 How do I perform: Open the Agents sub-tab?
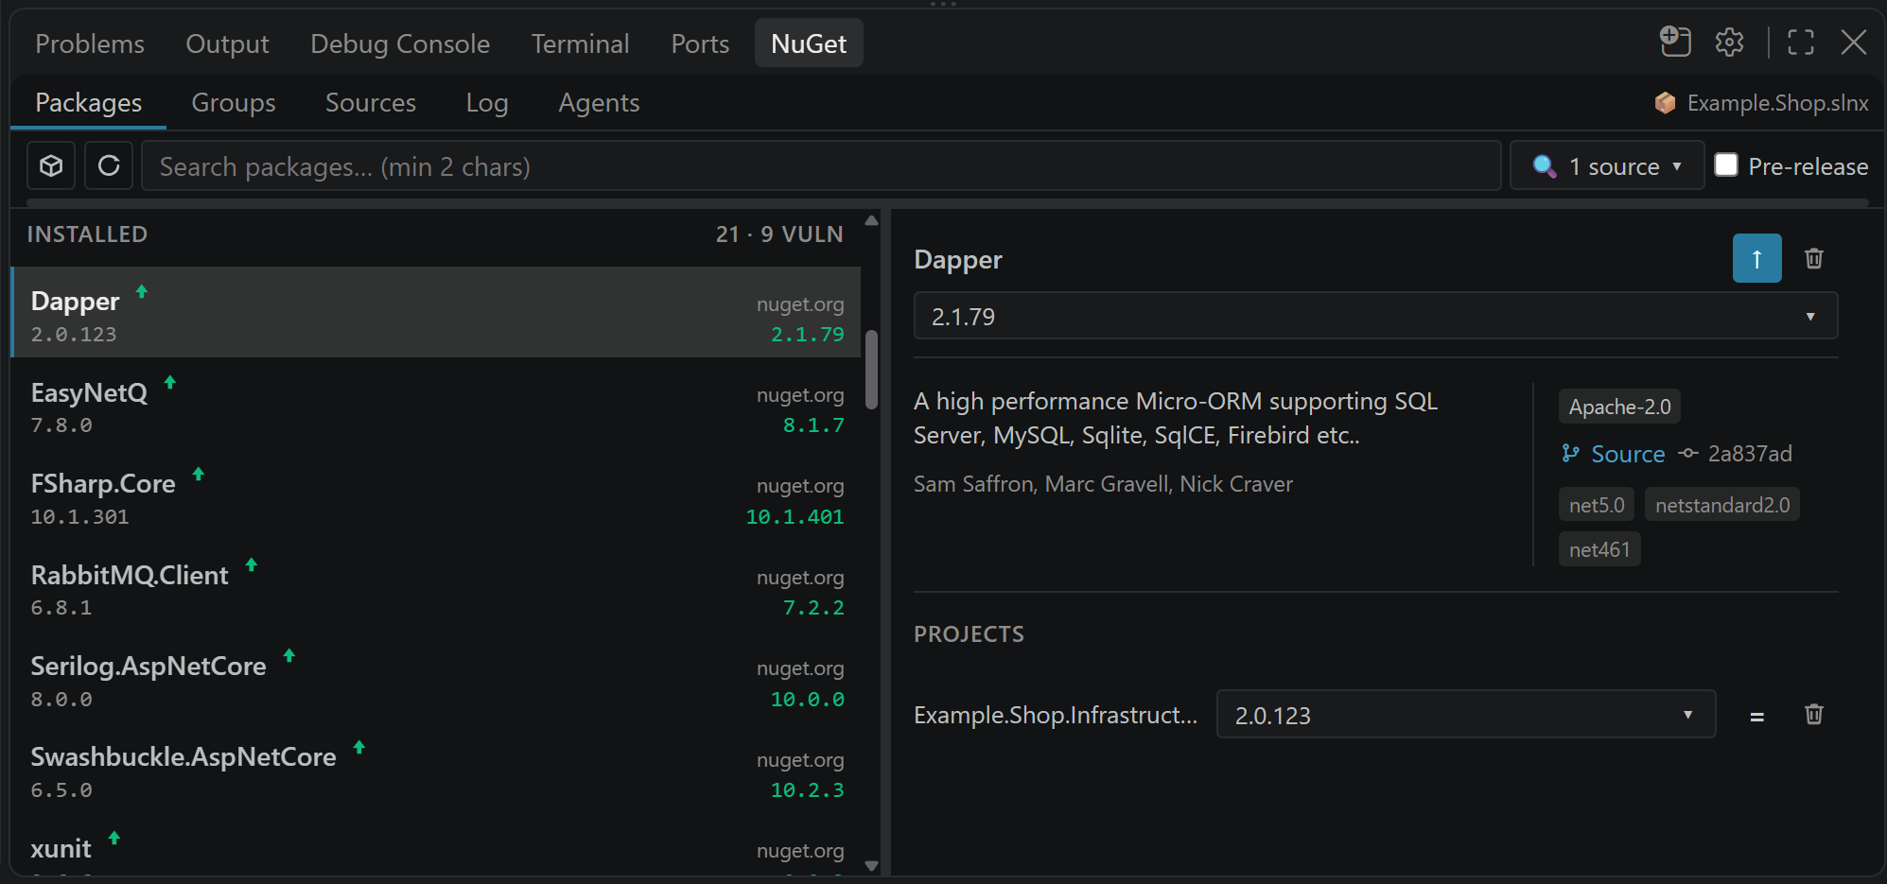(599, 102)
